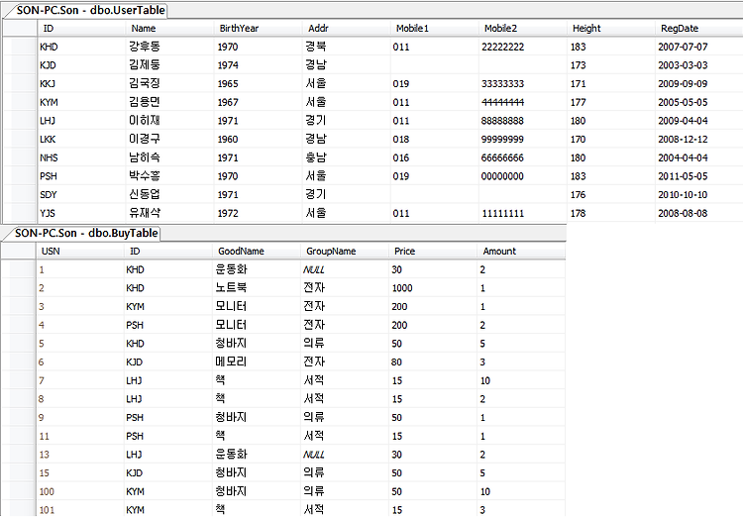Click the LKK ID cell in UserTable
Image resolution: width=743 pixels, height=517 pixels.
81,139
